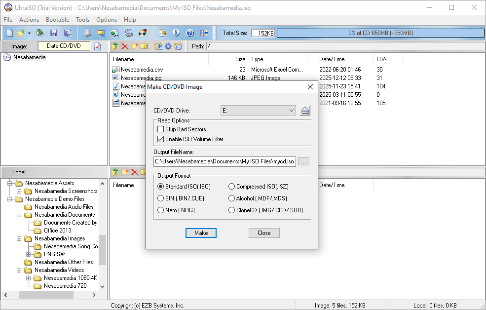This screenshot has height=310, width=486.
Task: Click the Burn CD/DVD Image flame icon
Action: pyautogui.click(x=143, y=33)
